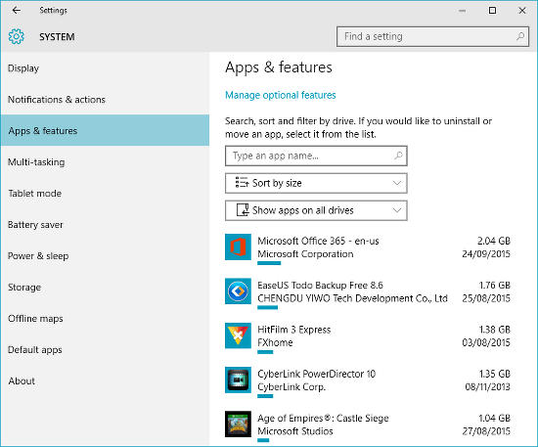Click the HitFilm 3 Express app icon
The image size is (538, 447).
pyautogui.click(x=238, y=335)
